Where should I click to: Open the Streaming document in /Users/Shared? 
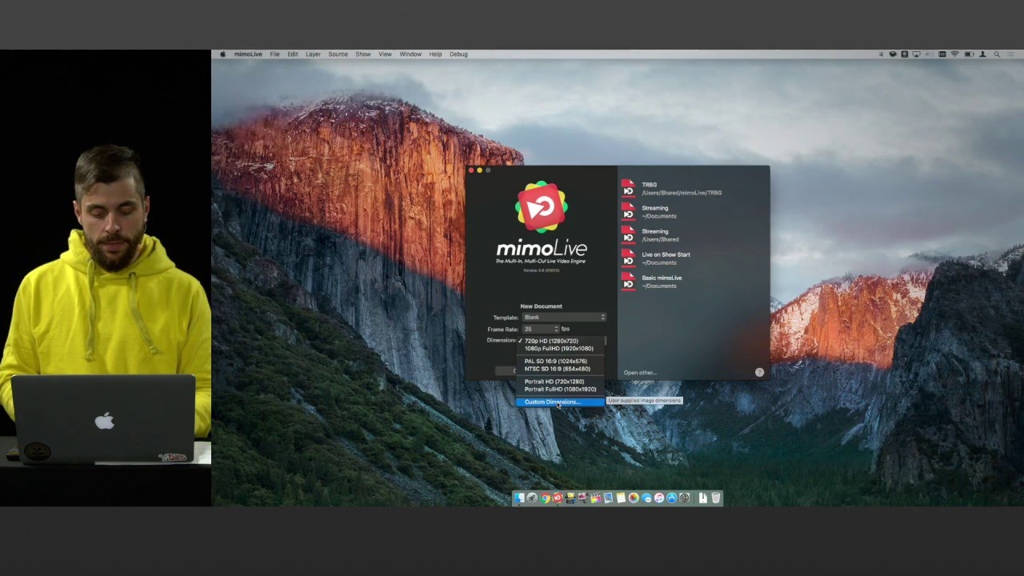click(650, 234)
